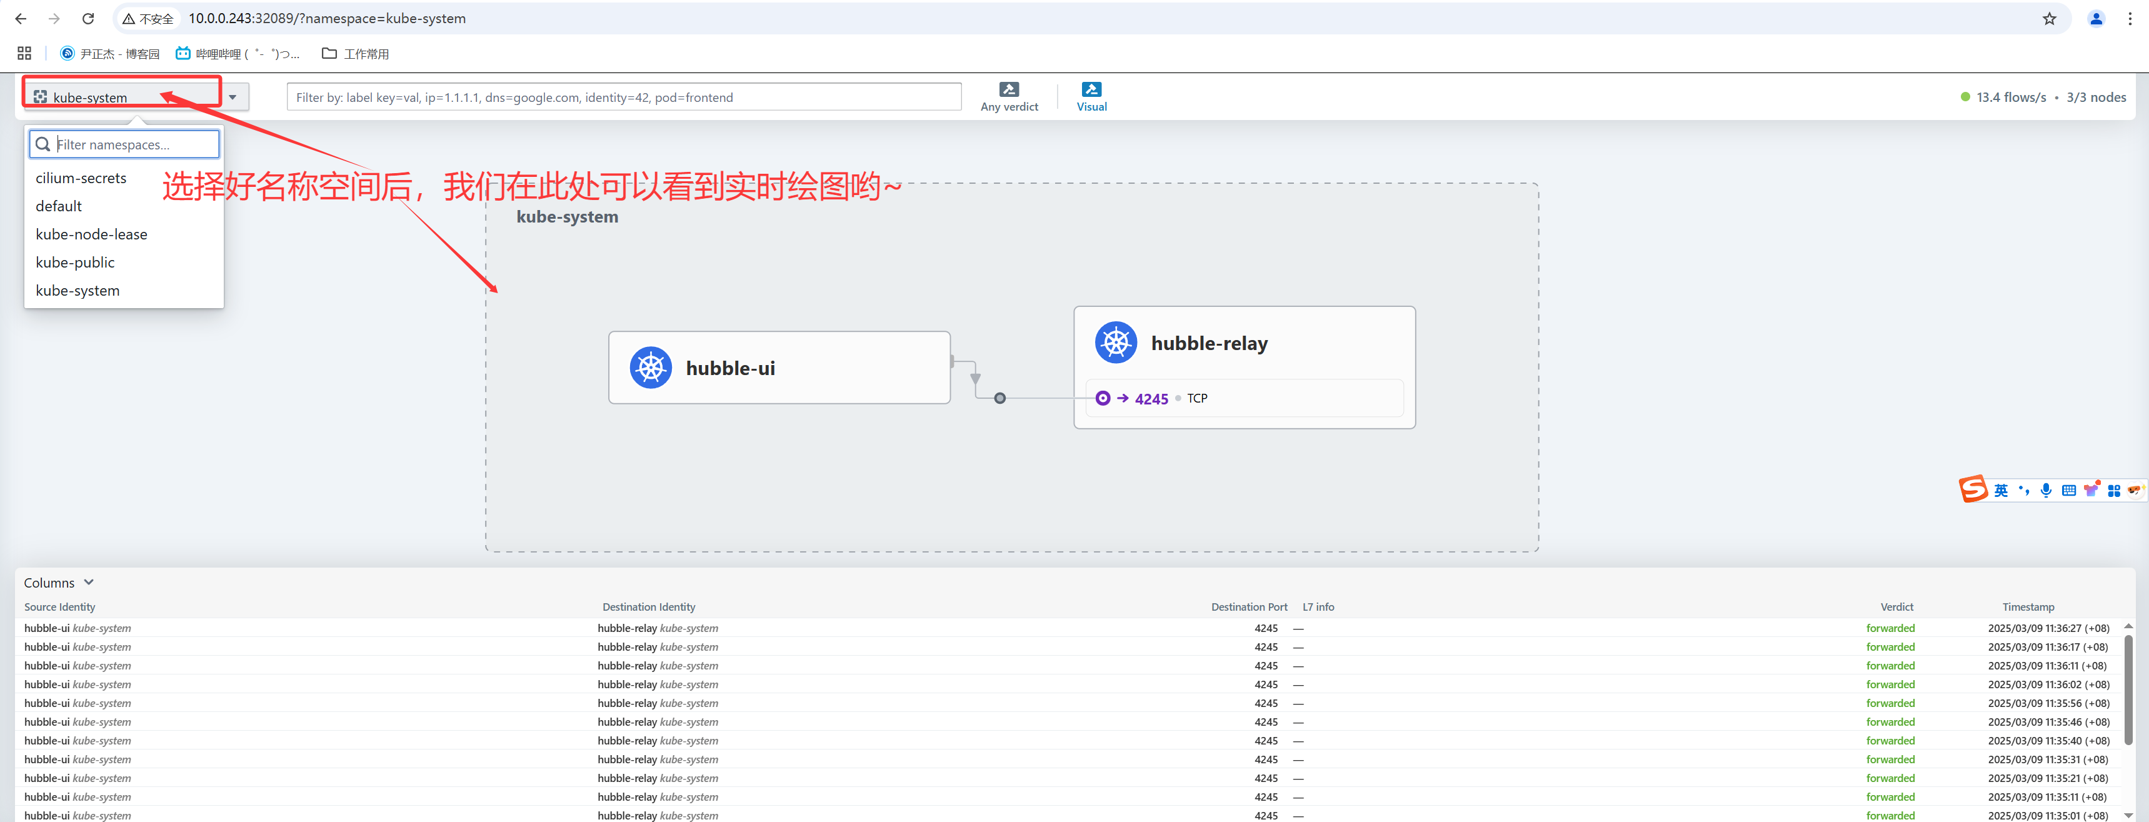The width and height of the screenshot is (2149, 822).
Task: Open the browser profile avatar icon
Action: (2096, 18)
